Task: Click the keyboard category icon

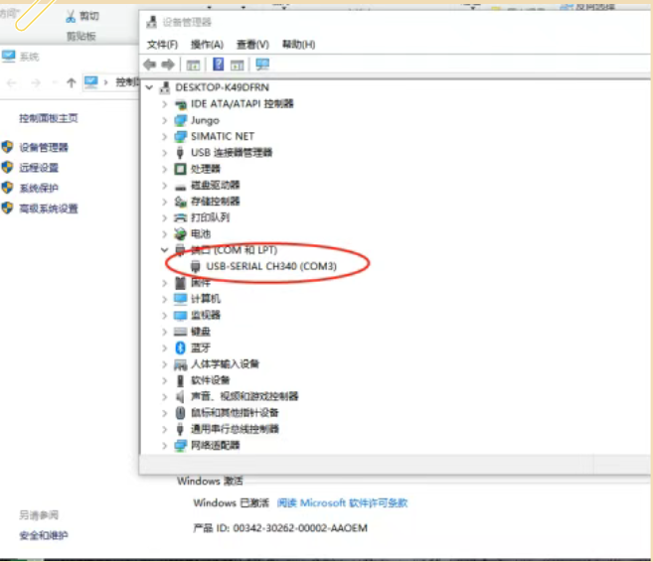Action: (x=180, y=332)
